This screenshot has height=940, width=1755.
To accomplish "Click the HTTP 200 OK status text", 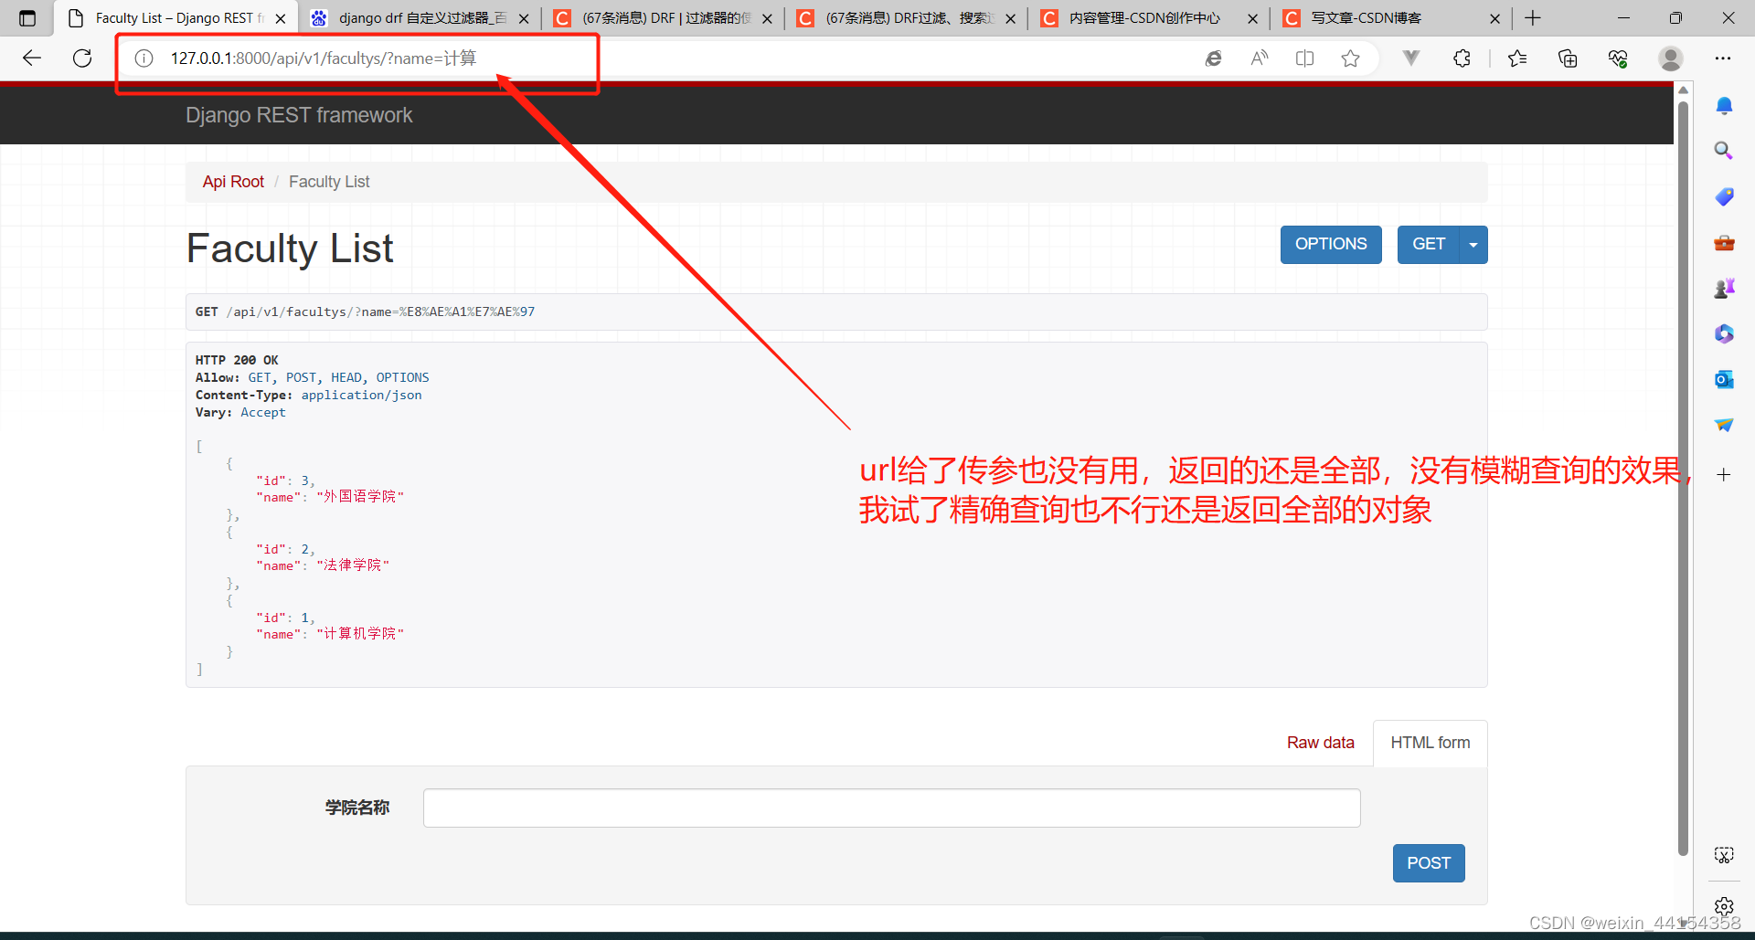I will point(237,360).
